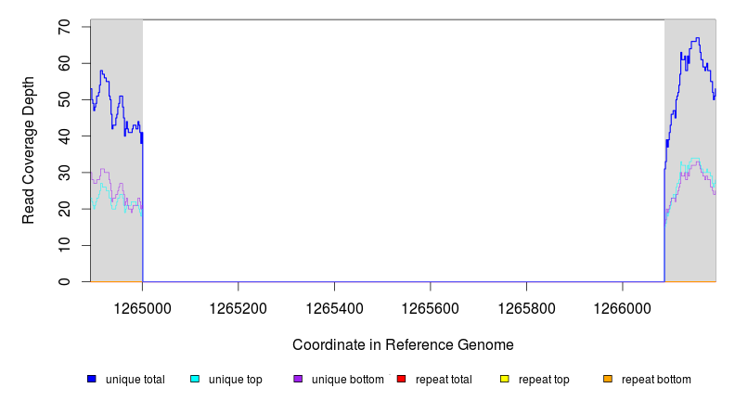The image size is (735, 401).
Task: Click the "repeat total" legend text
Action: pyautogui.click(x=445, y=379)
